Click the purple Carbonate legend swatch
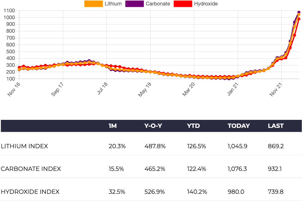 pyautogui.click(x=135, y=4)
